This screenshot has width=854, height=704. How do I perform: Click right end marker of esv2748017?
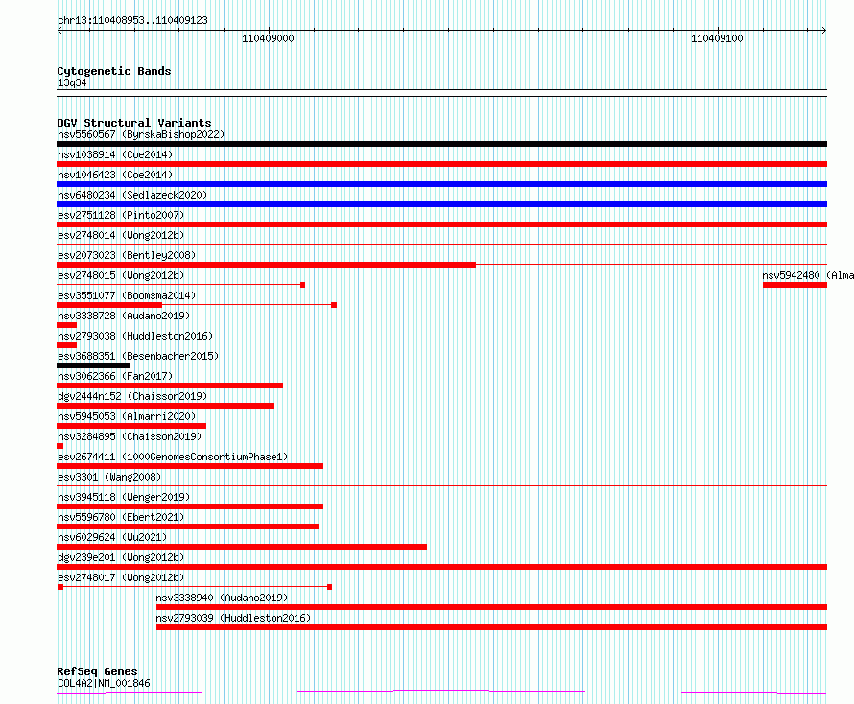[329, 587]
